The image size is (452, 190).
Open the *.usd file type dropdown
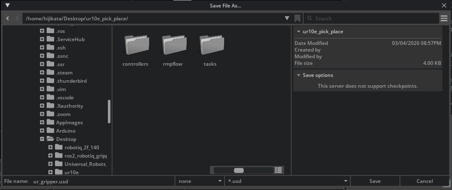pyautogui.click(x=287, y=181)
